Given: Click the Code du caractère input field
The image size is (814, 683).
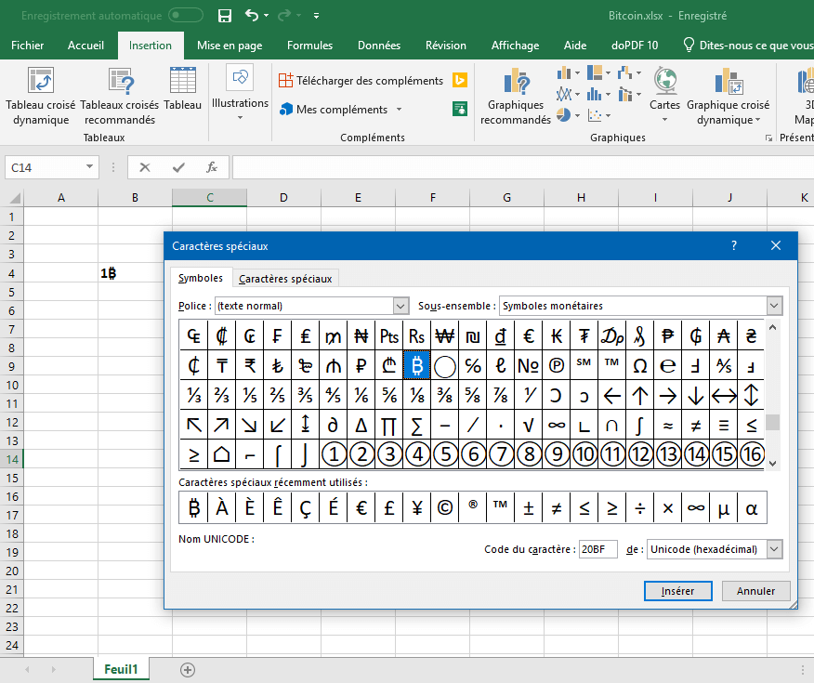Looking at the screenshot, I should [597, 549].
